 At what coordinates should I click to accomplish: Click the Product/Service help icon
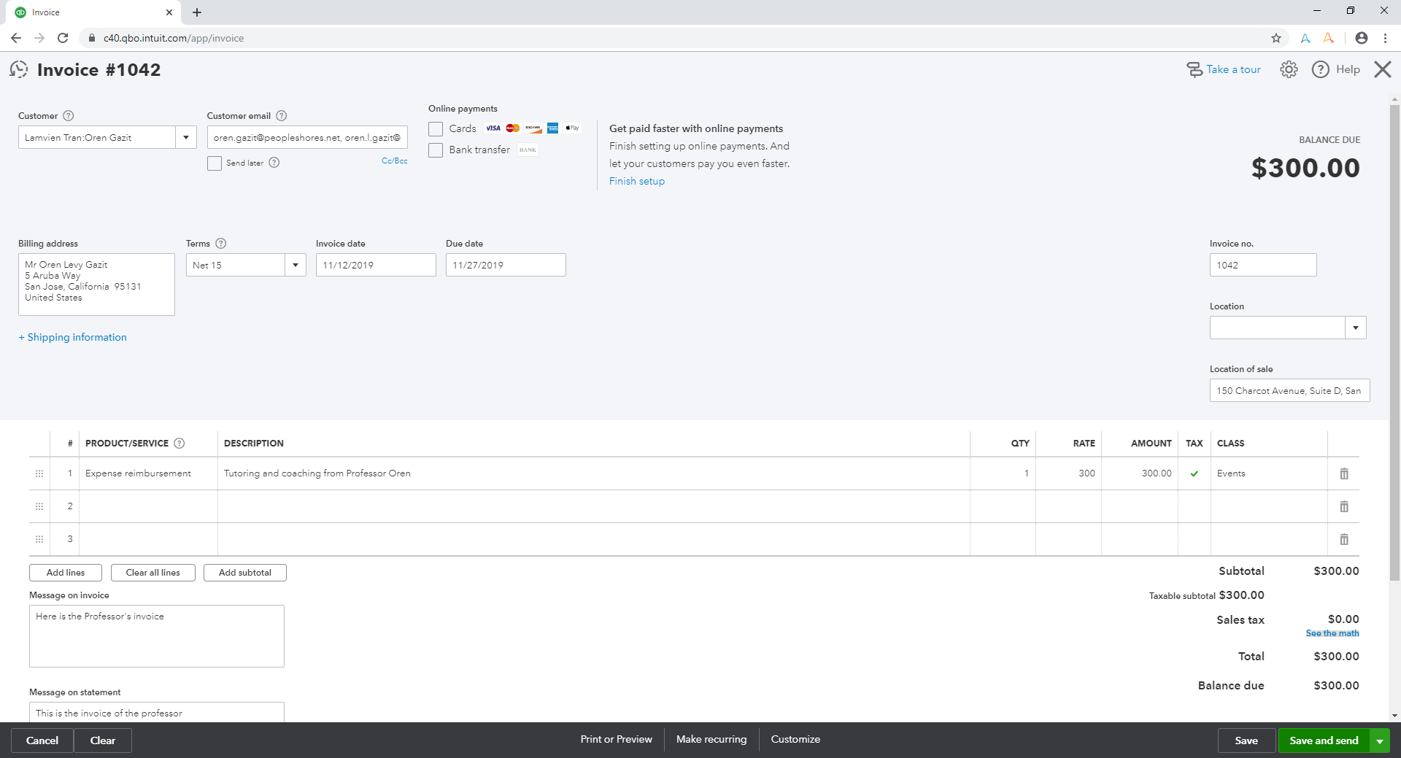180,444
